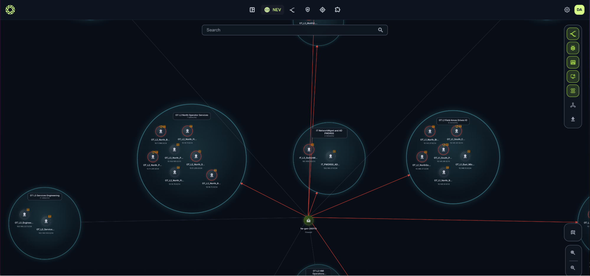Zoom out using the magnifier minus icon

573,266
